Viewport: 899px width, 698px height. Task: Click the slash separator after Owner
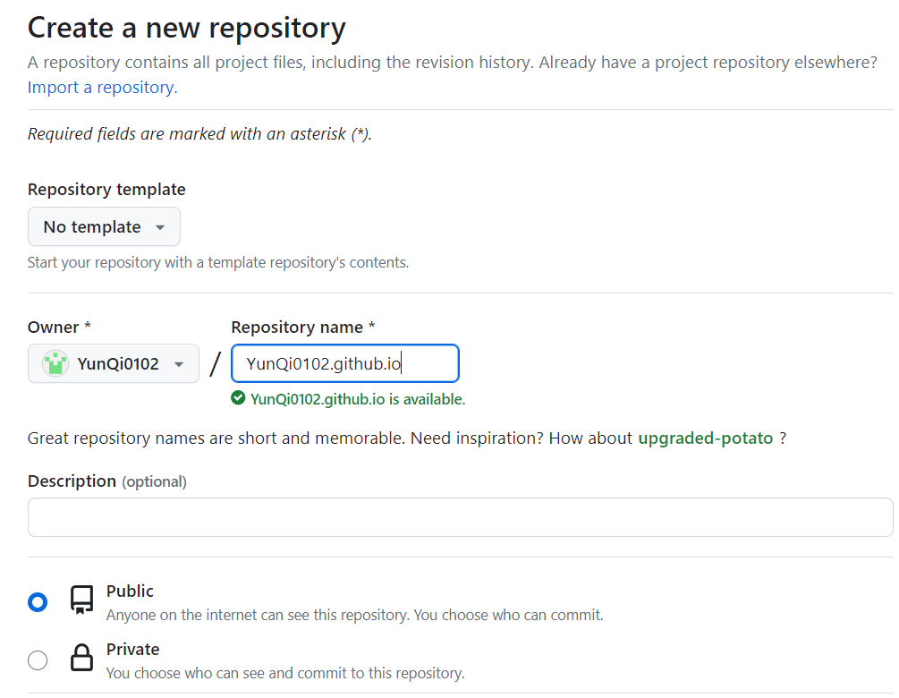pos(215,364)
